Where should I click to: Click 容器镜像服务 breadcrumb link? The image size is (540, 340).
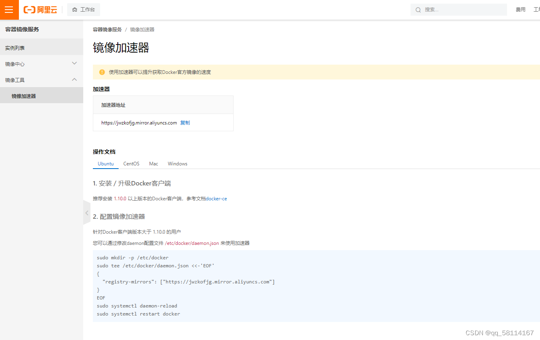107,30
